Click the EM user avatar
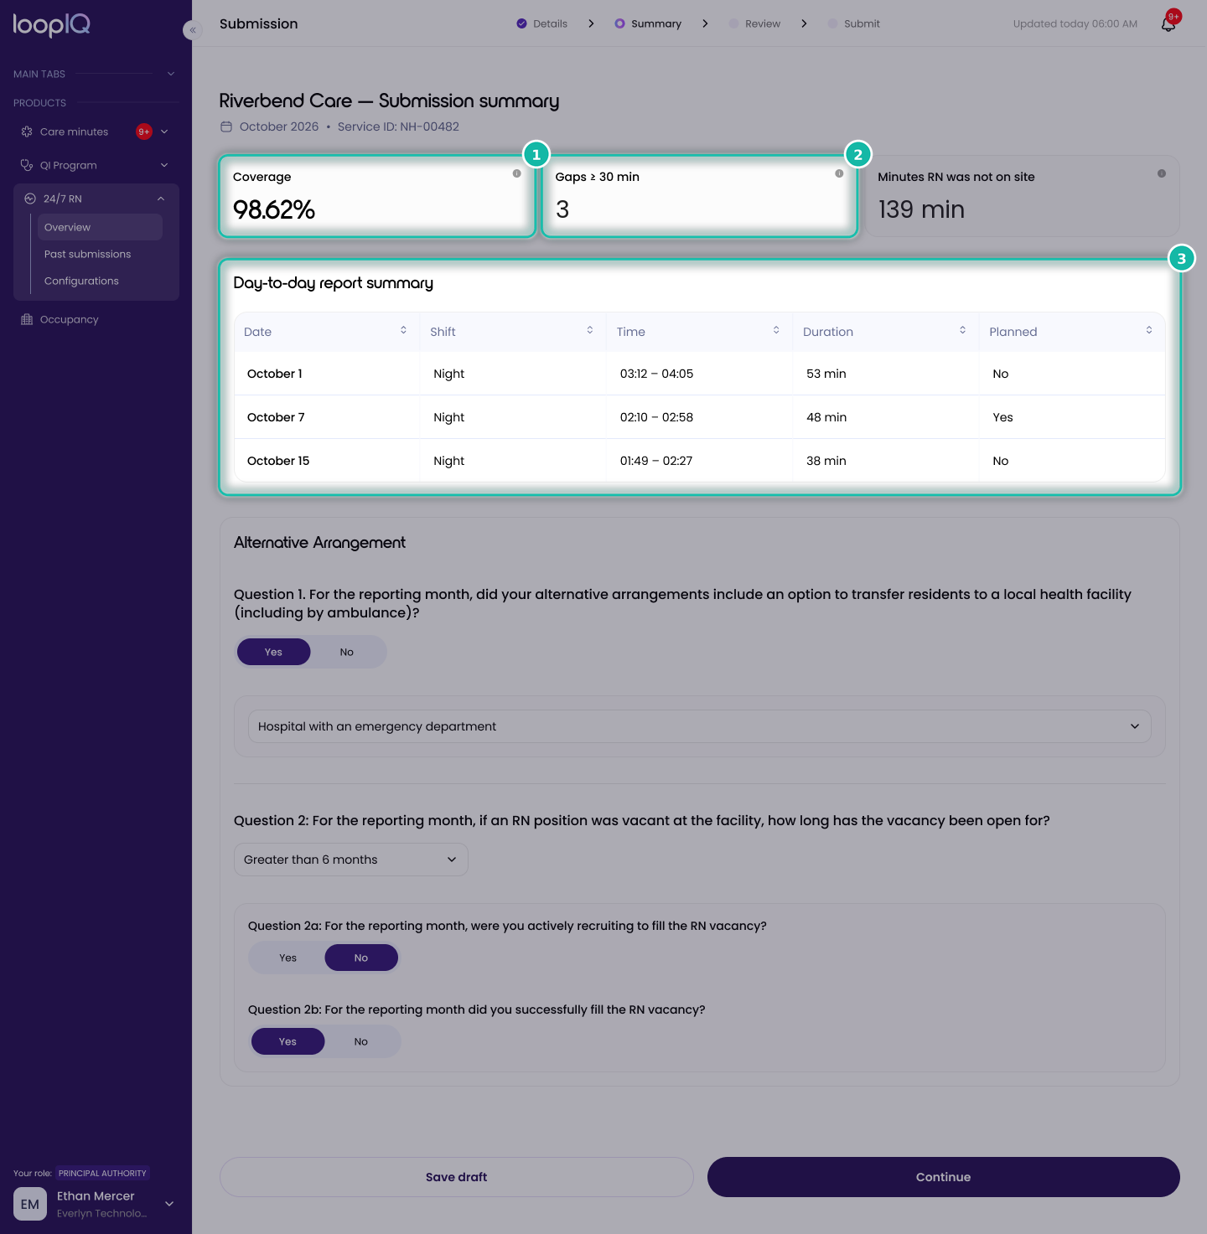Screen dimensions: 1207x1234 [30, 1204]
